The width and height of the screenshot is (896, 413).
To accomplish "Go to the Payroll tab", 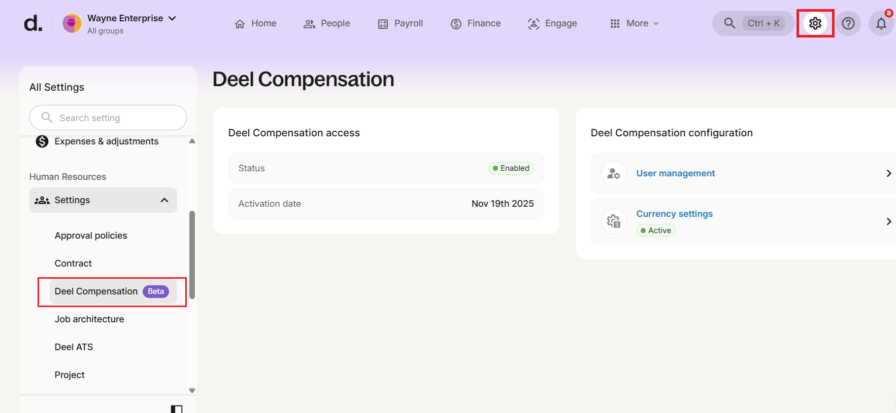I will tap(401, 23).
